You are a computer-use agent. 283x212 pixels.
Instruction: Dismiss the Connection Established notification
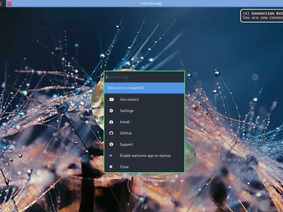pyautogui.click(x=262, y=15)
